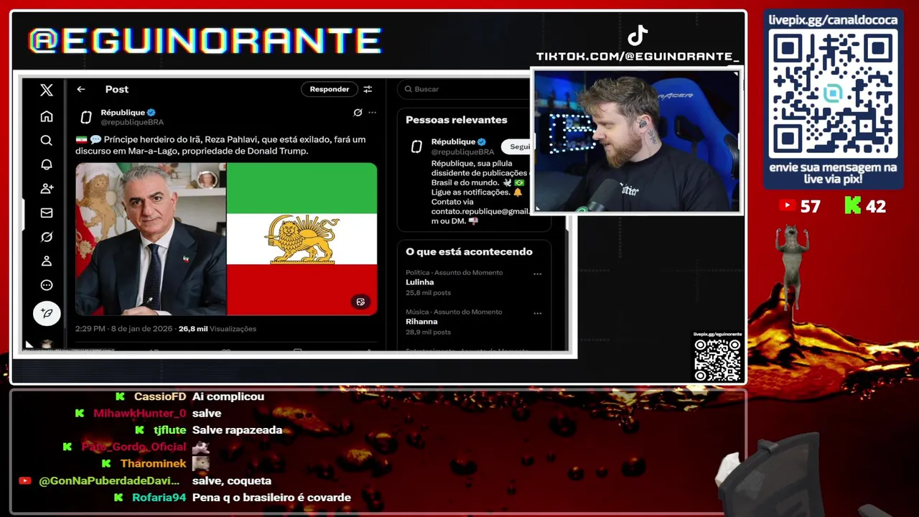Open the @republiqueBRA handle on the post
The image size is (919, 517).
[x=132, y=122]
